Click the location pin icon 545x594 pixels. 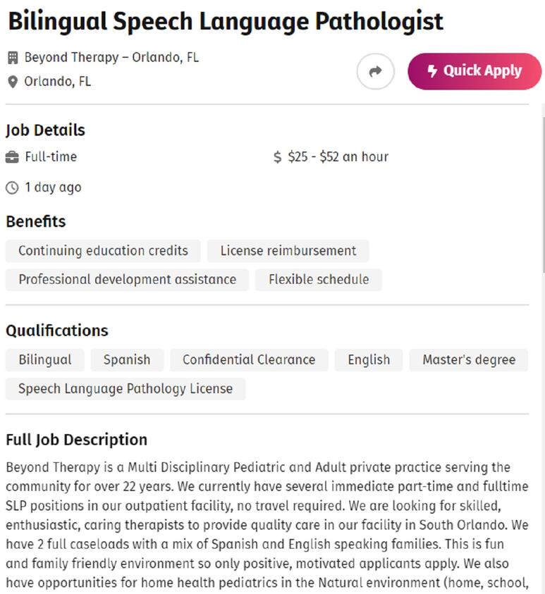[13, 82]
